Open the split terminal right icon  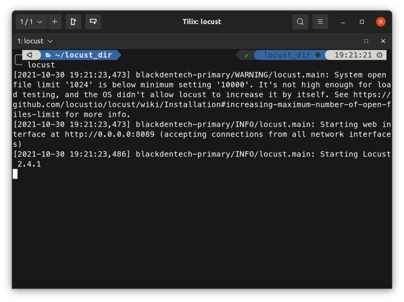click(x=73, y=22)
